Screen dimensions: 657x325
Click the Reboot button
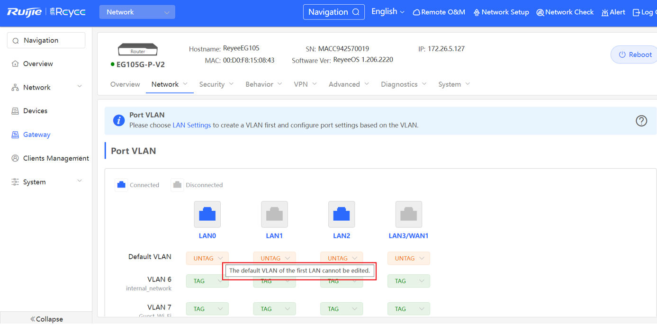635,54
